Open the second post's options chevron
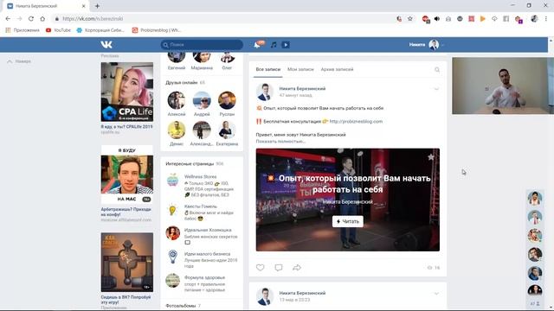The height and width of the screenshot is (311, 554). 436,294
